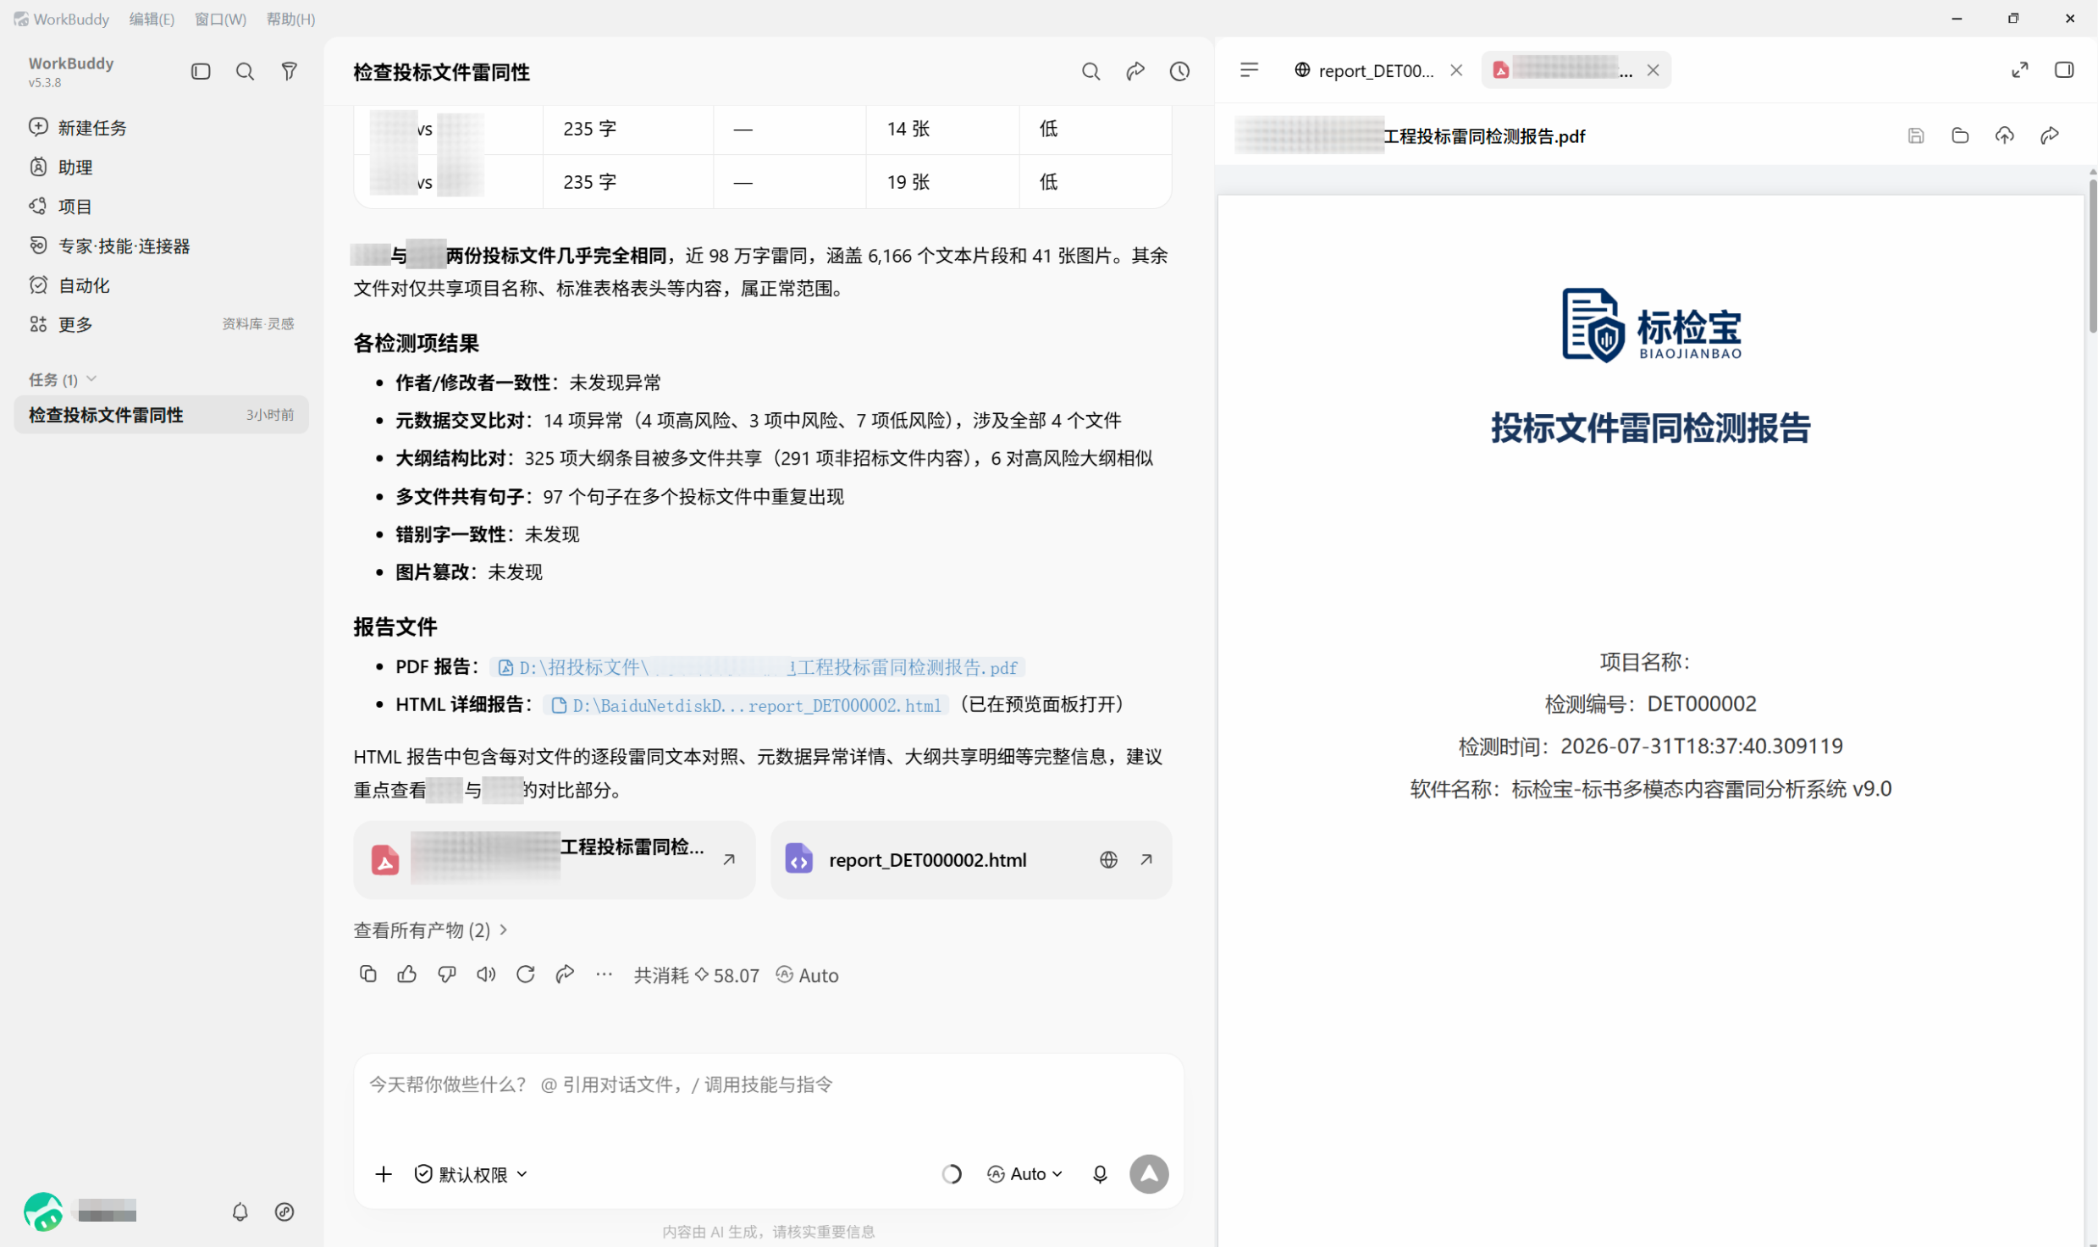Open the 窗口(W) menu

coord(220,19)
